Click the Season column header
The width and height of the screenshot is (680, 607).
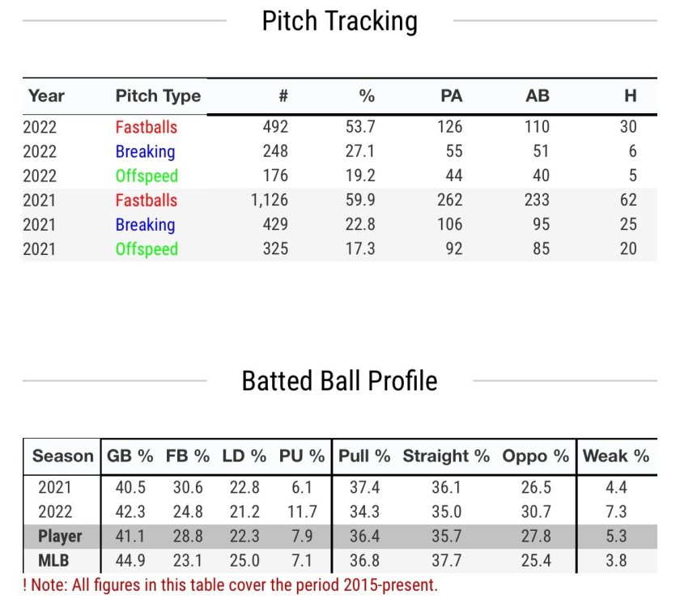pyautogui.click(x=62, y=456)
